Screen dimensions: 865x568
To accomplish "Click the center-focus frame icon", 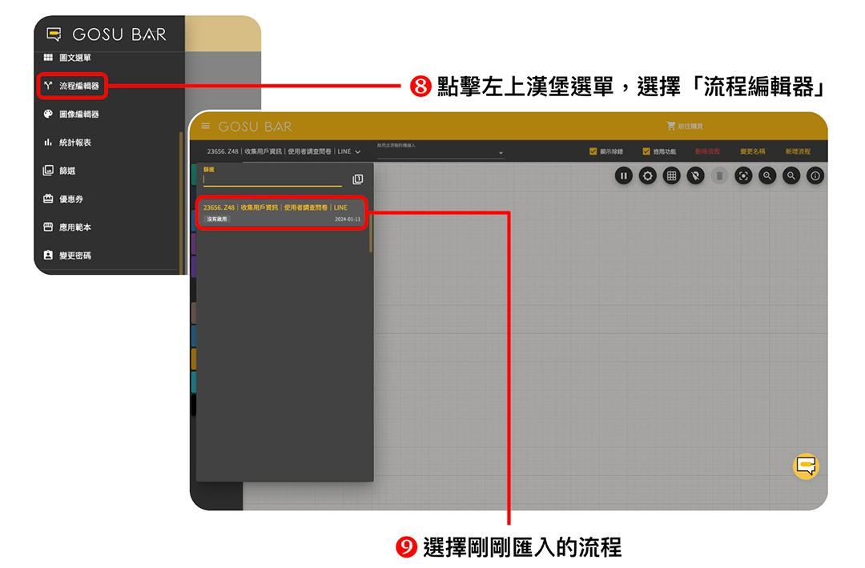I will pos(743,176).
